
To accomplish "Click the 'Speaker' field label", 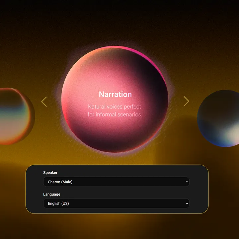I will coord(50,173).
